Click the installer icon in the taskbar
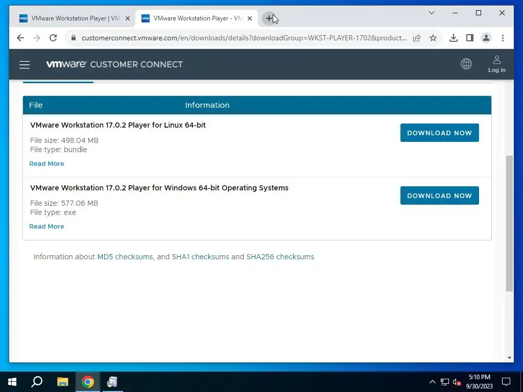Viewport: 523px width, 392px height. tap(112, 382)
